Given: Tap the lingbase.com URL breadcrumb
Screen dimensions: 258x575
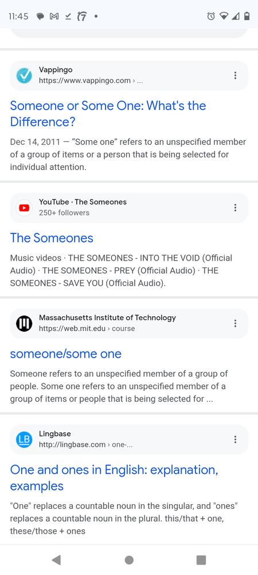Looking at the screenshot, I should 85,444.
